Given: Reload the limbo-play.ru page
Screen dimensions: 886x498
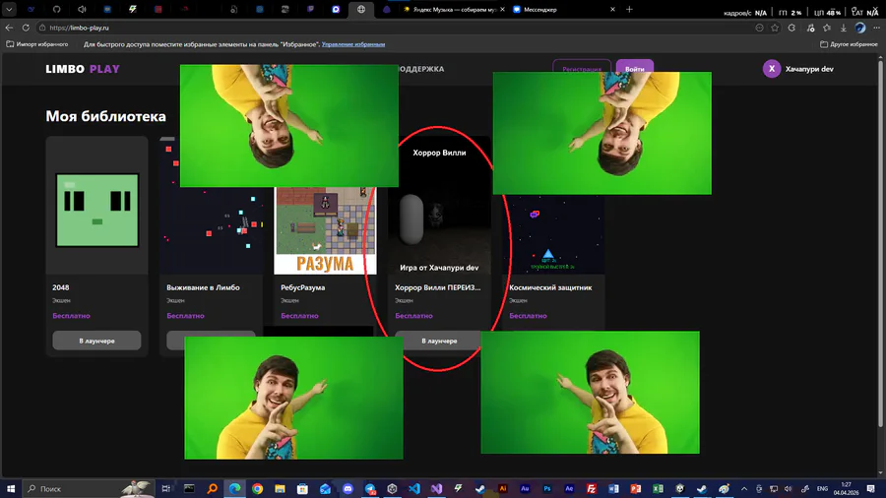Looking at the screenshot, I should click(x=26, y=28).
